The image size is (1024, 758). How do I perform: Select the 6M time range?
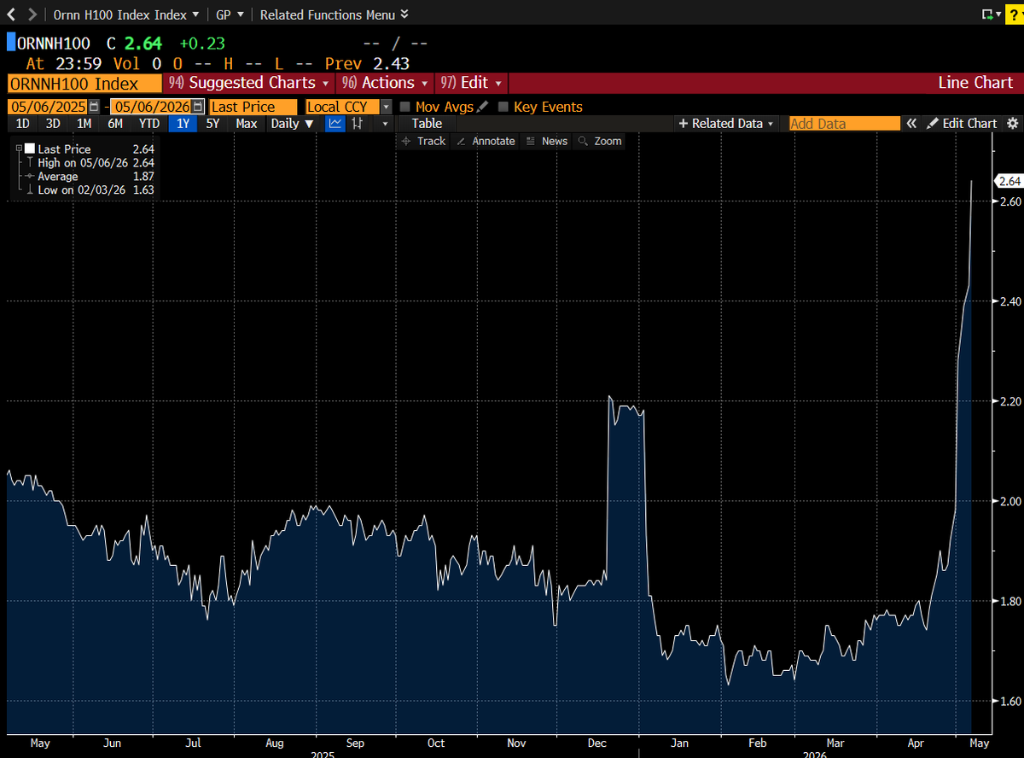tap(114, 124)
